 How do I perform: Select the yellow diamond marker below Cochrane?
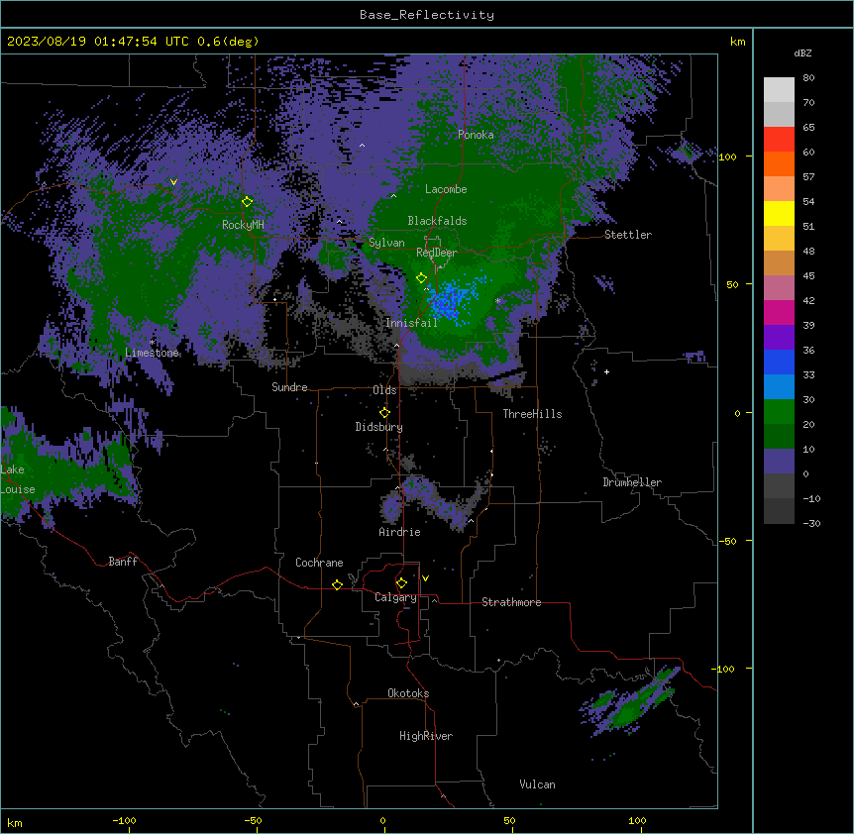click(338, 584)
